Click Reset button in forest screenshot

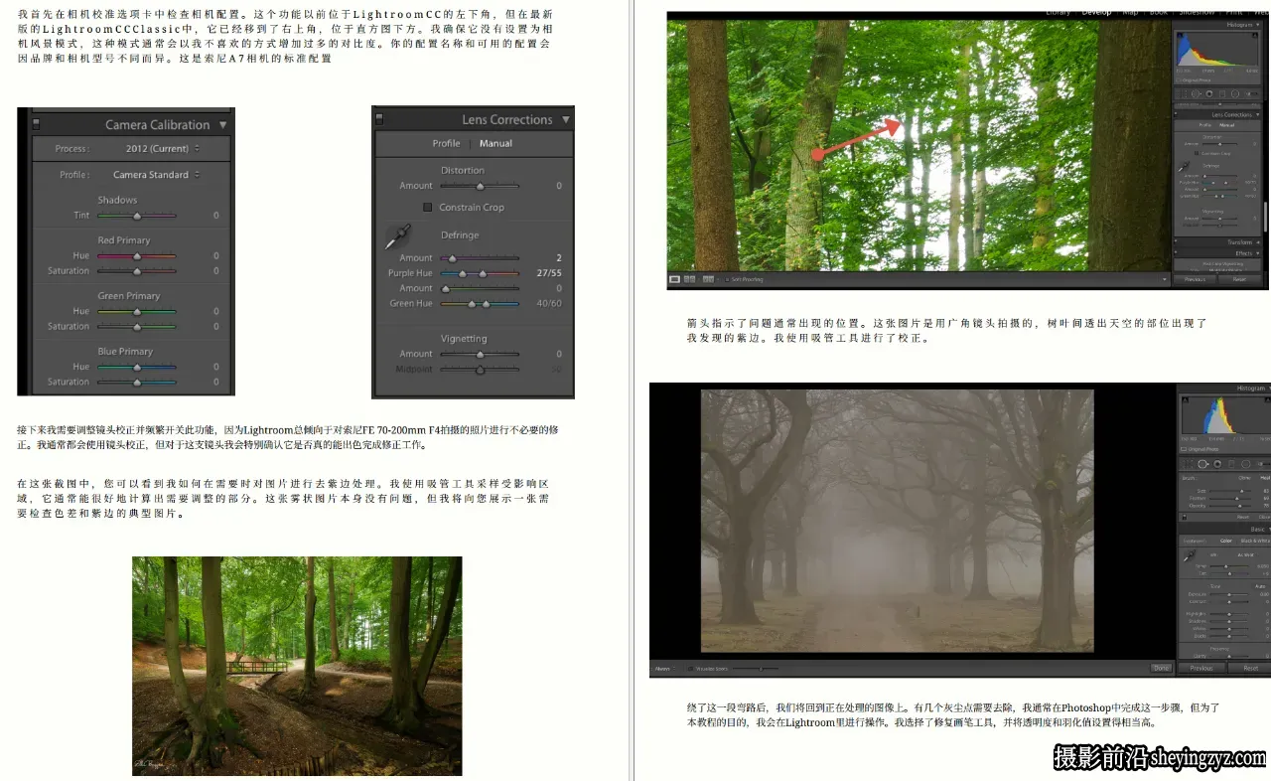click(x=1239, y=279)
